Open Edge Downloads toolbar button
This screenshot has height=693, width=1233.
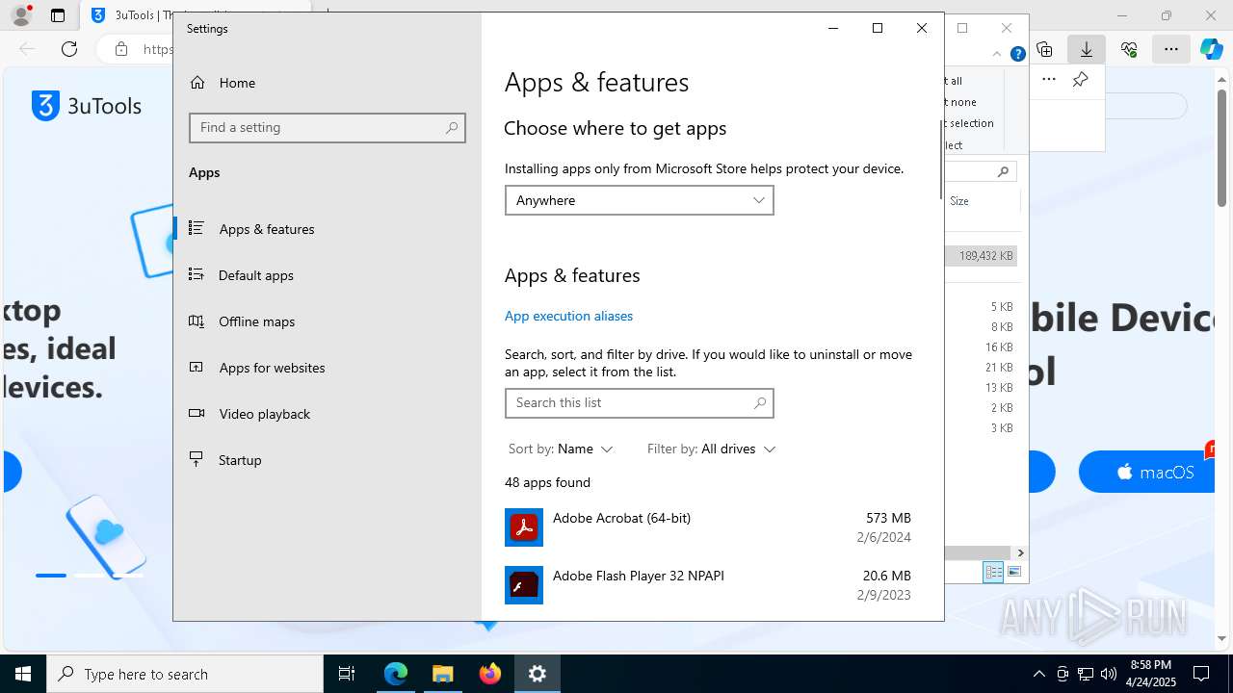[x=1087, y=49]
